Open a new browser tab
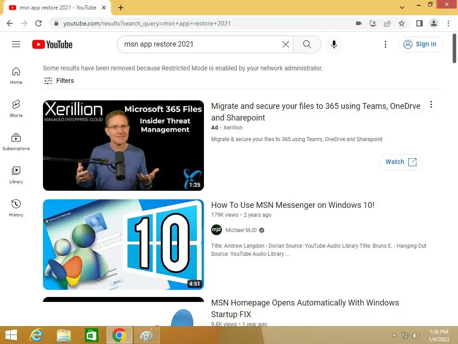 point(121,8)
